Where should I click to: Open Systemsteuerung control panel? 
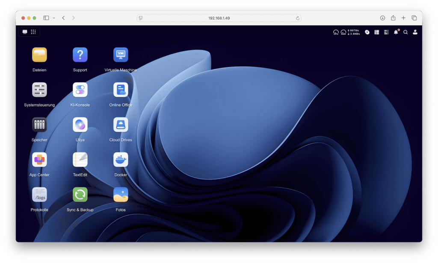click(x=39, y=90)
